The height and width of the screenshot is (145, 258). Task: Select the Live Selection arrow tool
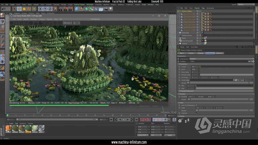[x=14, y=9]
